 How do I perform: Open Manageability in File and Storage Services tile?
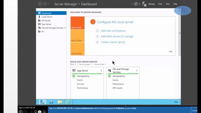tap(119, 76)
